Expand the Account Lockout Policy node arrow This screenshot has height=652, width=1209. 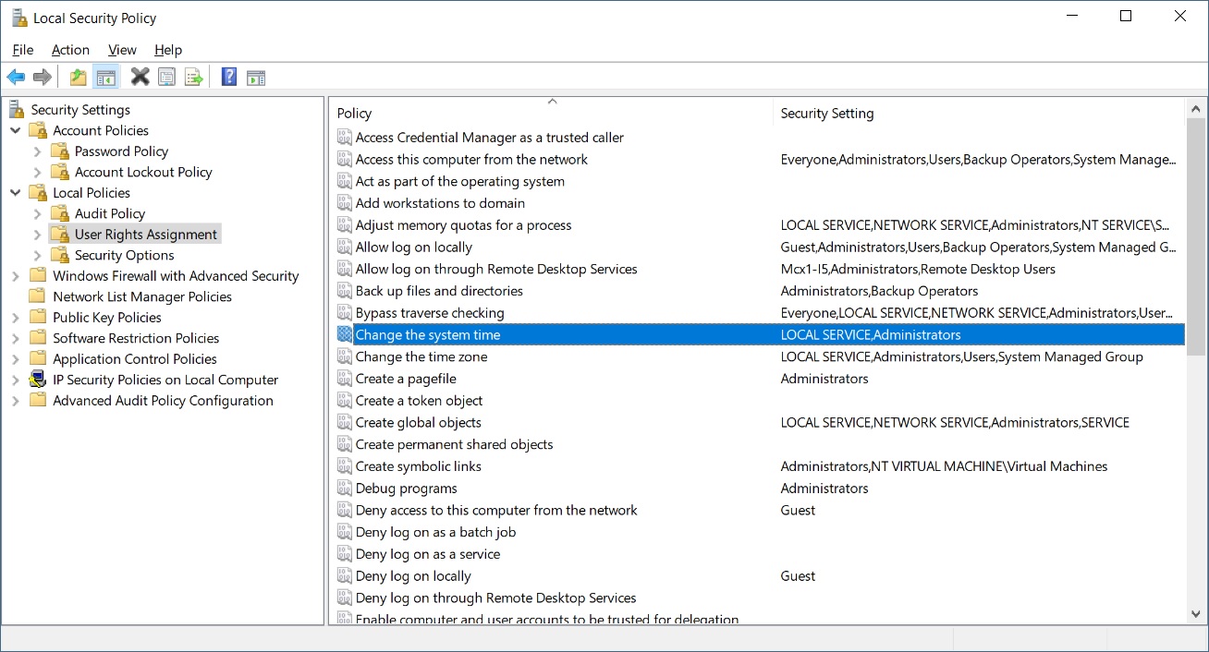click(37, 172)
